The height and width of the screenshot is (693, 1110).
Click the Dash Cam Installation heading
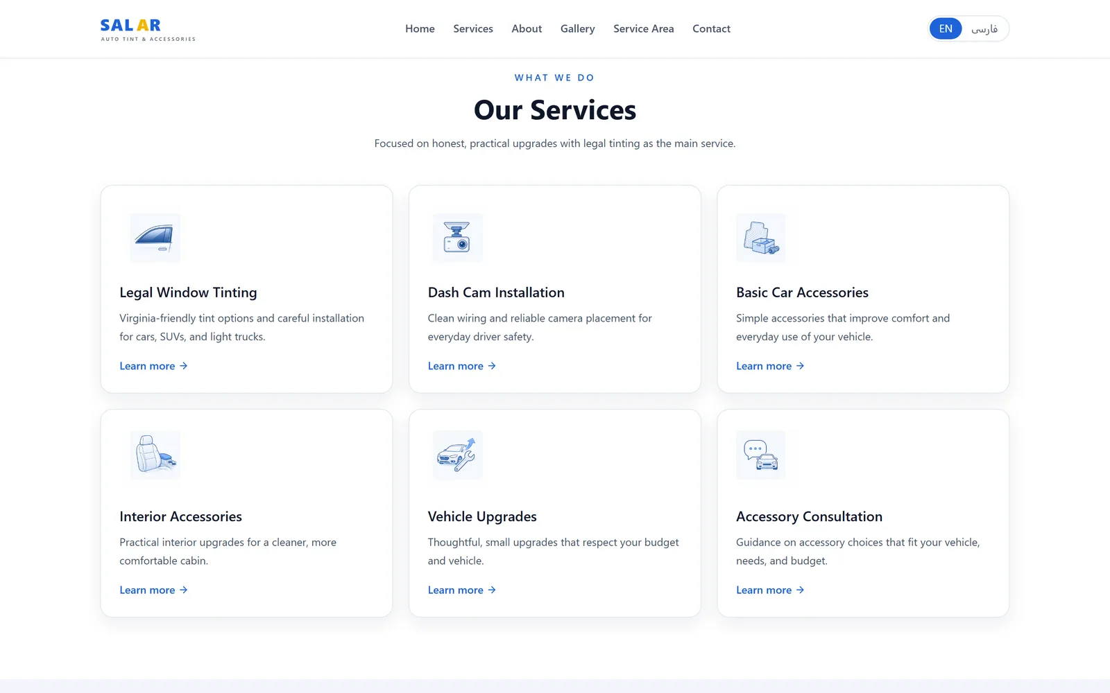pyautogui.click(x=496, y=292)
